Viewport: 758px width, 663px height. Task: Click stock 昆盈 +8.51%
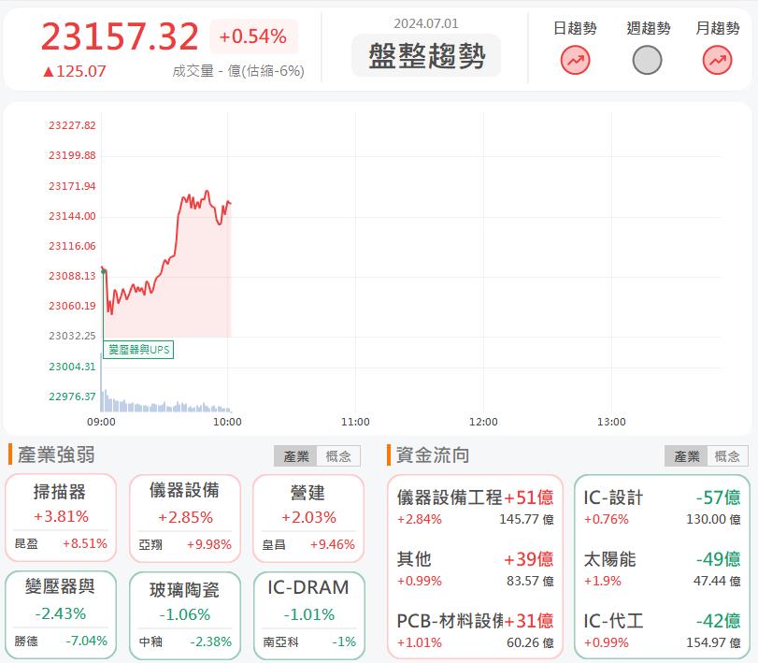(61, 543)
